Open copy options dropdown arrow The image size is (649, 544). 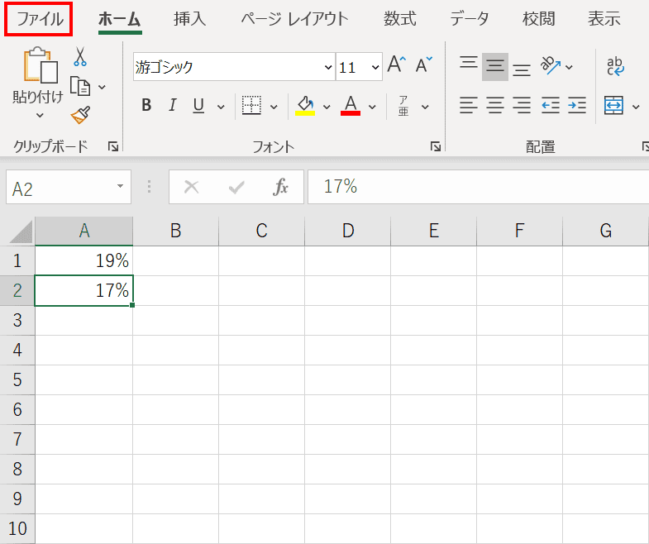[102, 87]
